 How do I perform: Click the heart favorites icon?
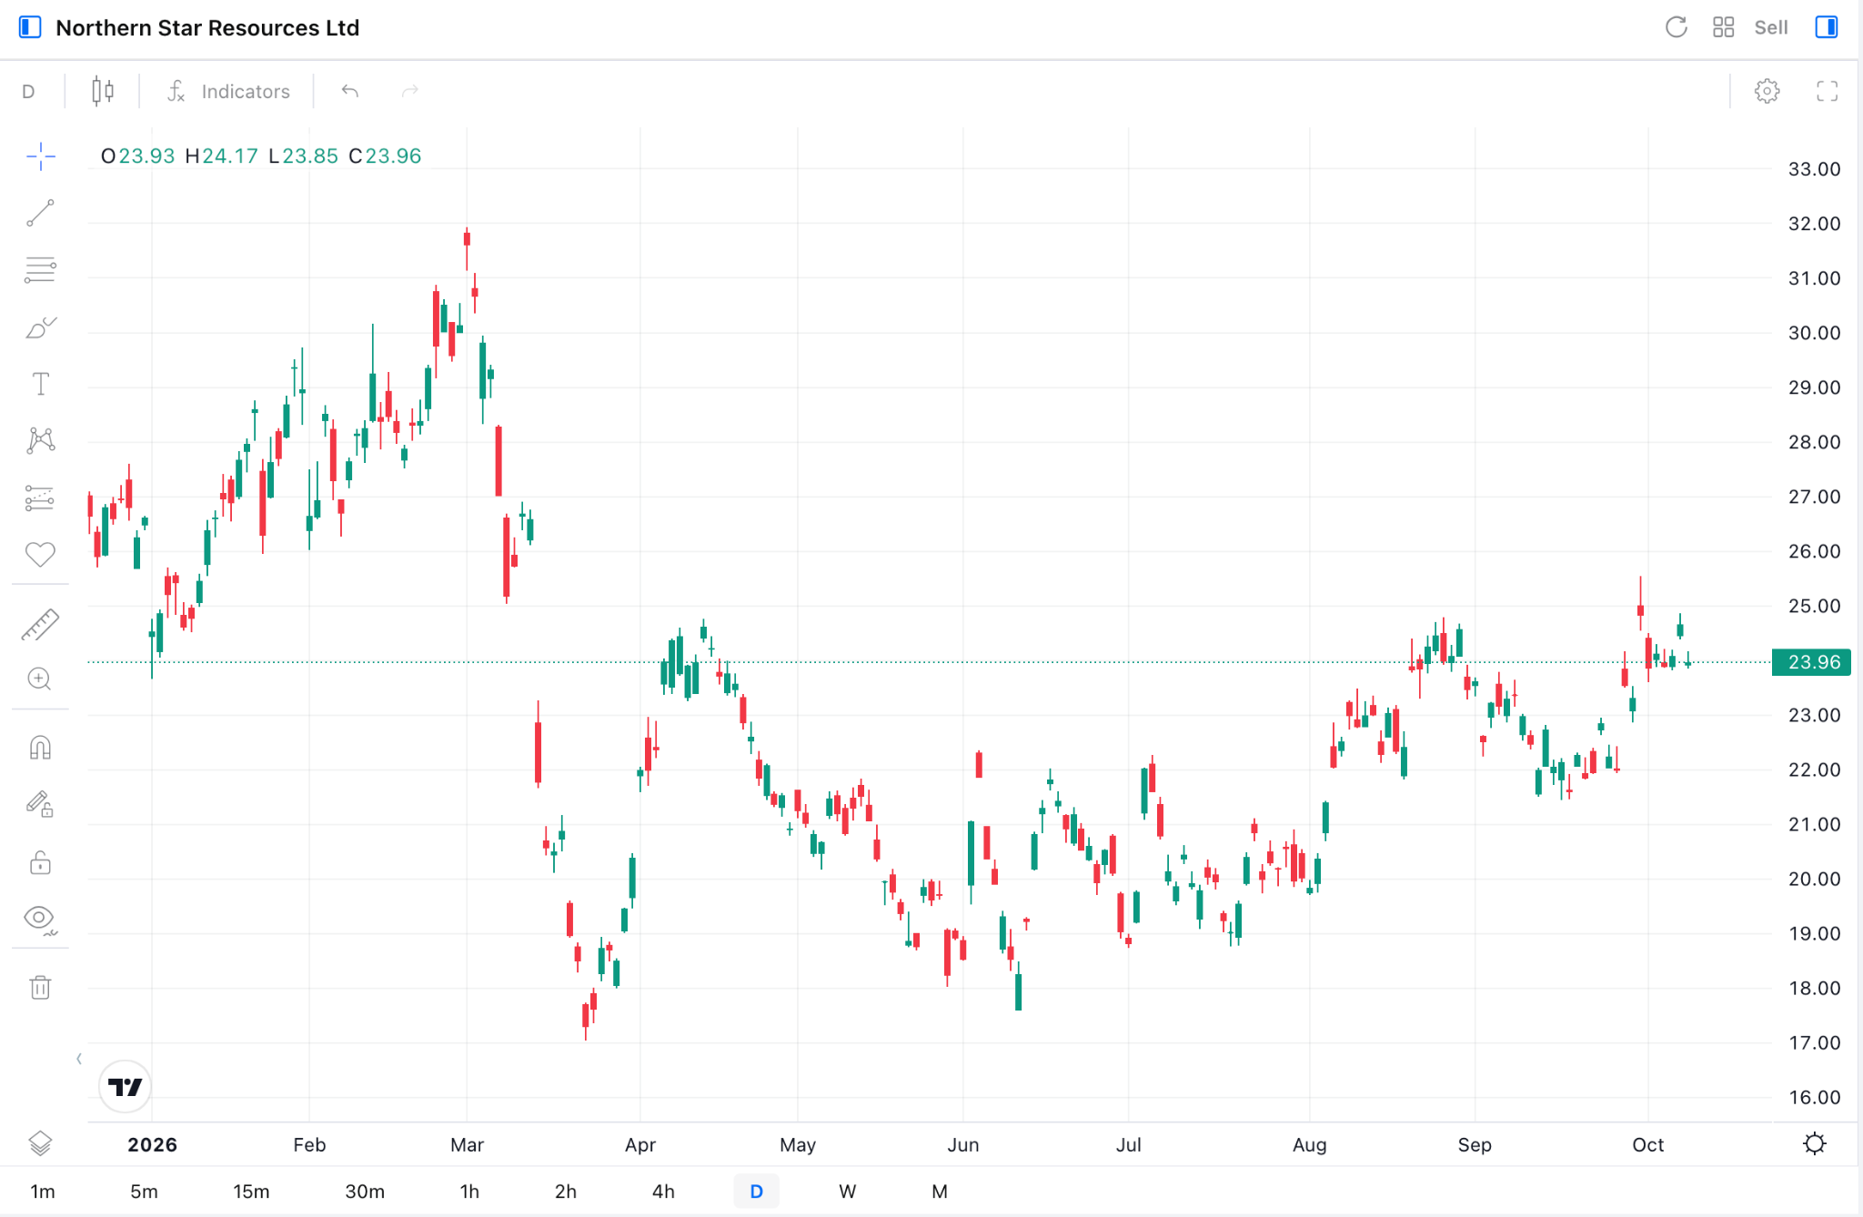pyautogui.click(x=40, y=554)
